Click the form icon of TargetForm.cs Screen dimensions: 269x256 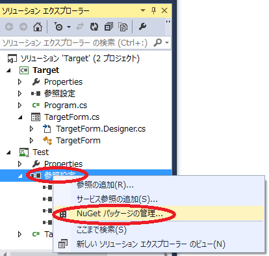click(36, 117)
